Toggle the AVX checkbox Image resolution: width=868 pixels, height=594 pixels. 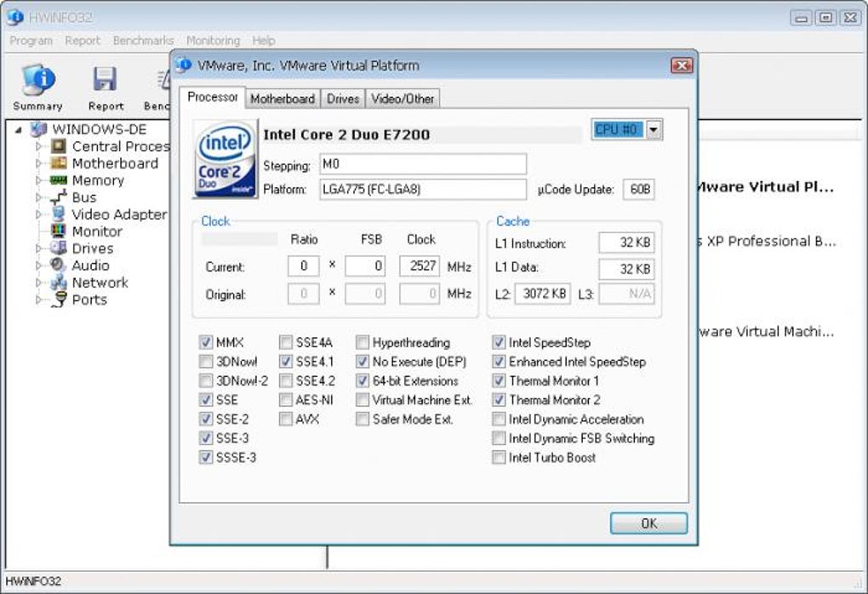pyautogui.click(x=286, y=419)
